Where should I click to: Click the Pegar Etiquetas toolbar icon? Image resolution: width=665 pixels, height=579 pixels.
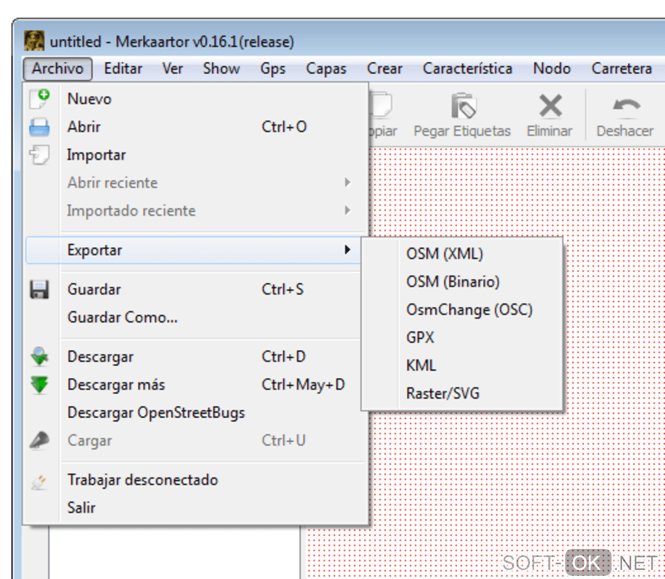[463, 106]
